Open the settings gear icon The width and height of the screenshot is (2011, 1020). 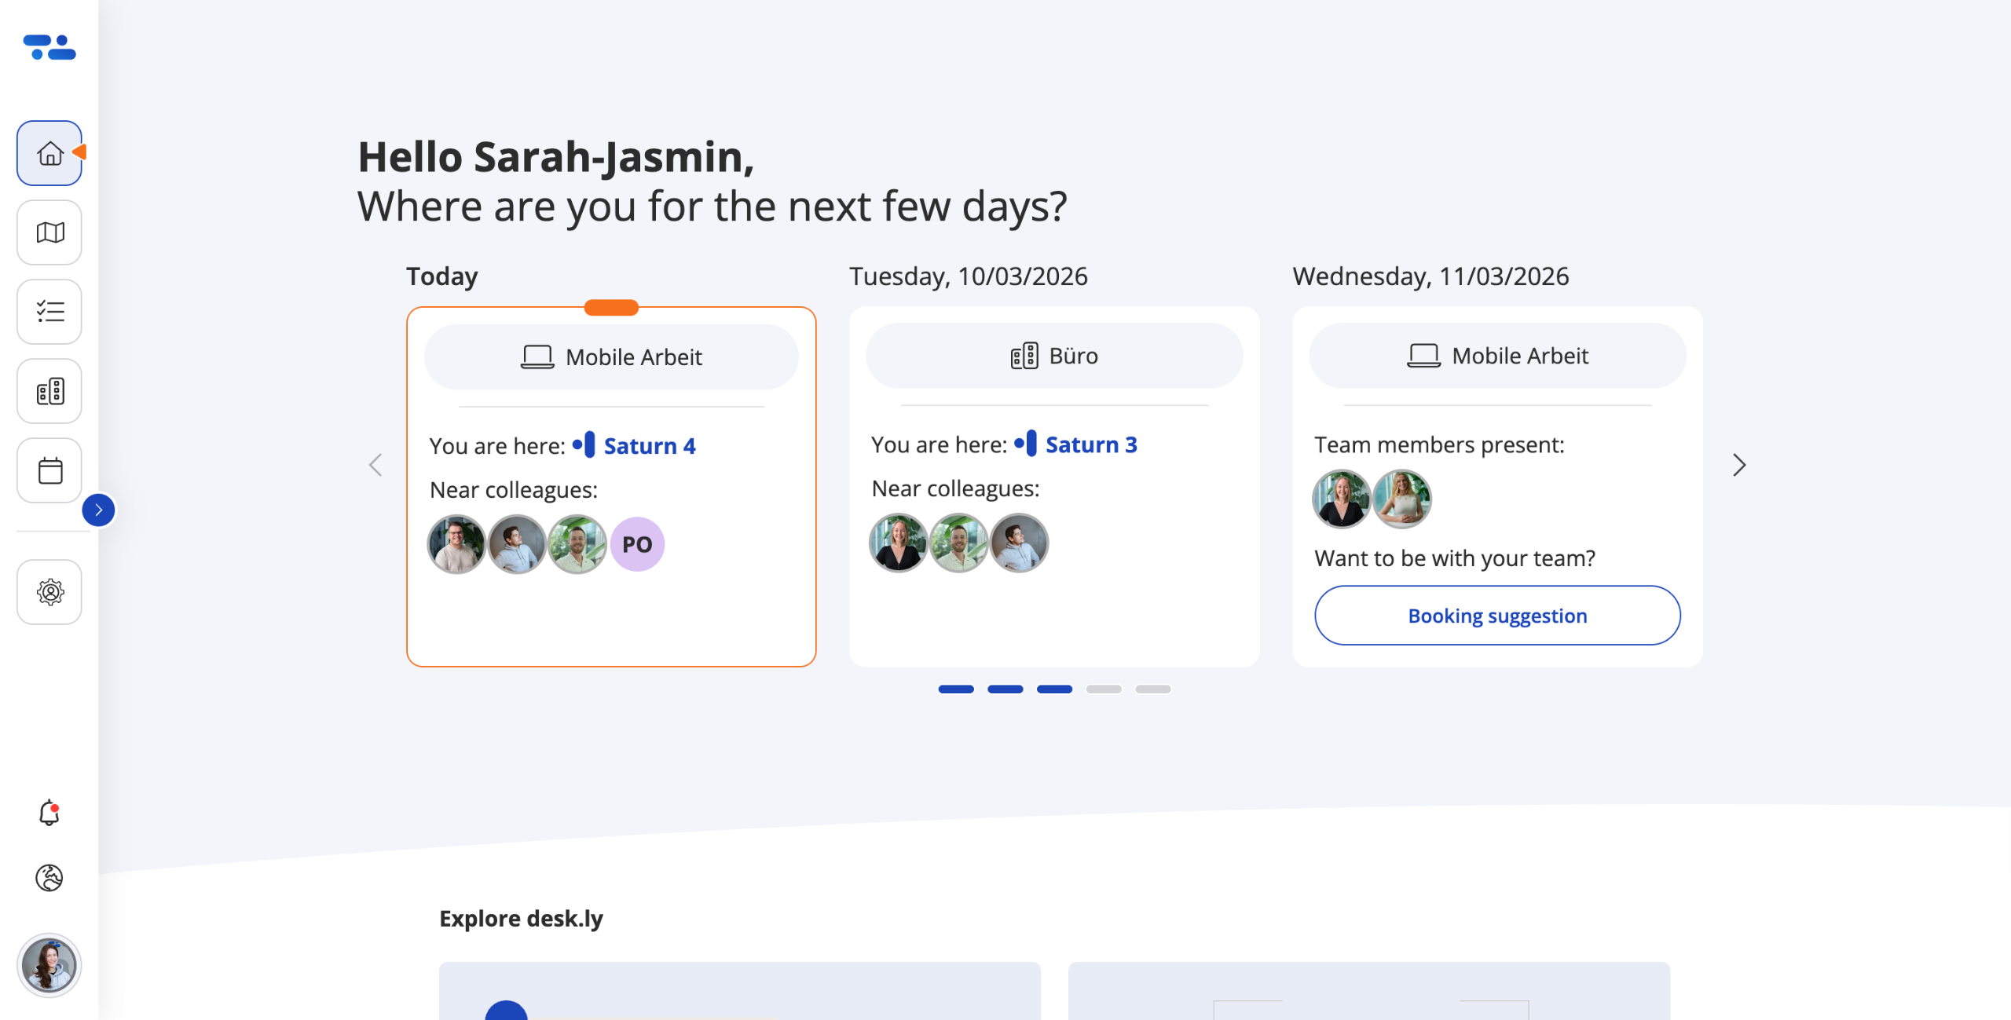49,592
